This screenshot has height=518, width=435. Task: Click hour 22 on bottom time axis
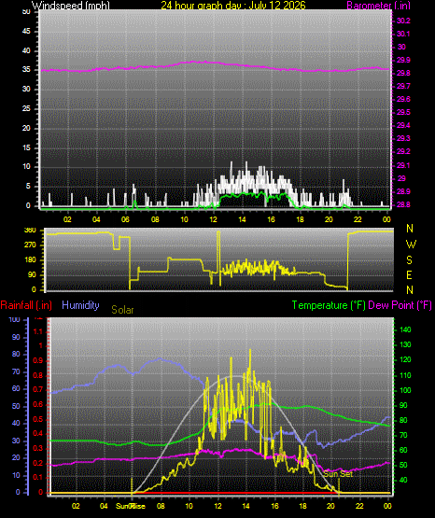pyautogui.click(x=359, y=506)
